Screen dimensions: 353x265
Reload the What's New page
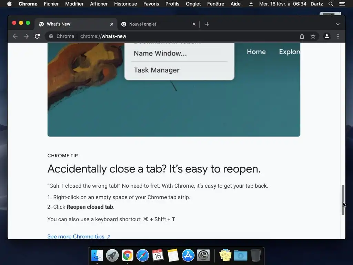pyautogui.click(x=37, y=36)
